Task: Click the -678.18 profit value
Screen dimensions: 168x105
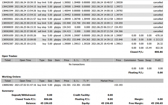Action: 159,36
